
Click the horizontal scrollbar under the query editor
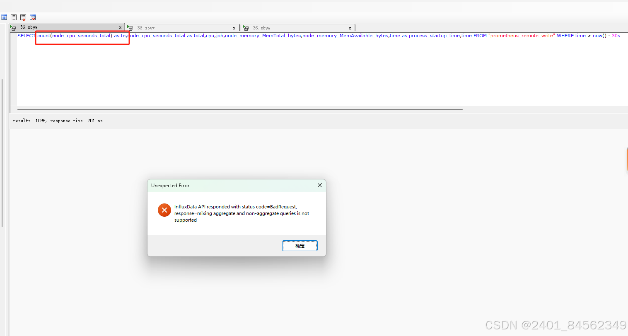coord(240,109)
